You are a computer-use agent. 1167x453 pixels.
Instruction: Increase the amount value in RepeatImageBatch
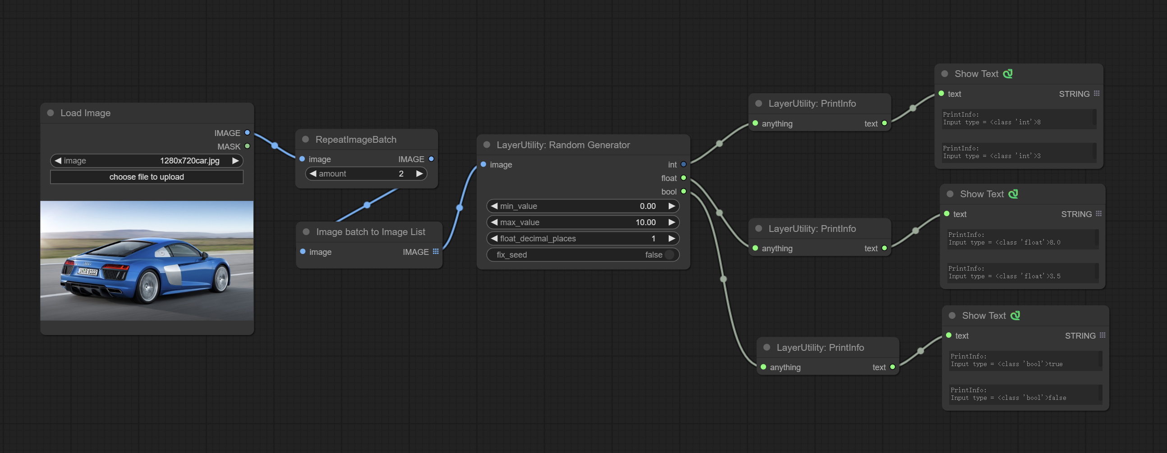419,174
